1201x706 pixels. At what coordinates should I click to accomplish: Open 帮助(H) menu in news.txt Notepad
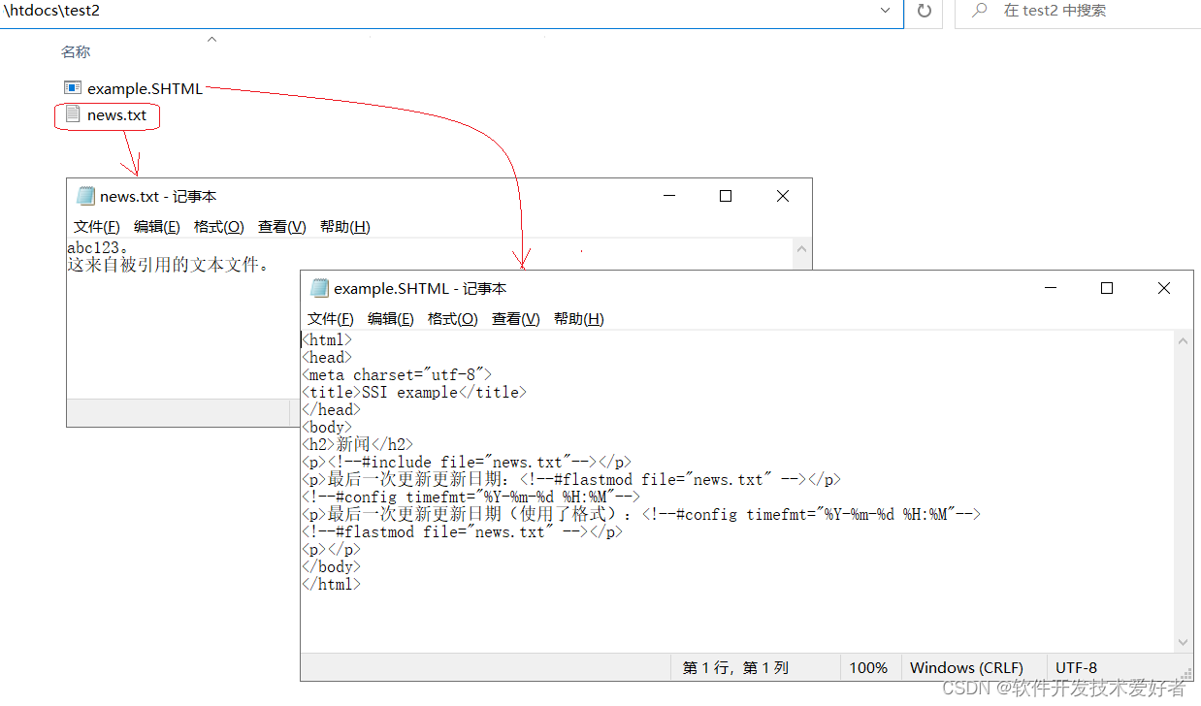[345, 227]
